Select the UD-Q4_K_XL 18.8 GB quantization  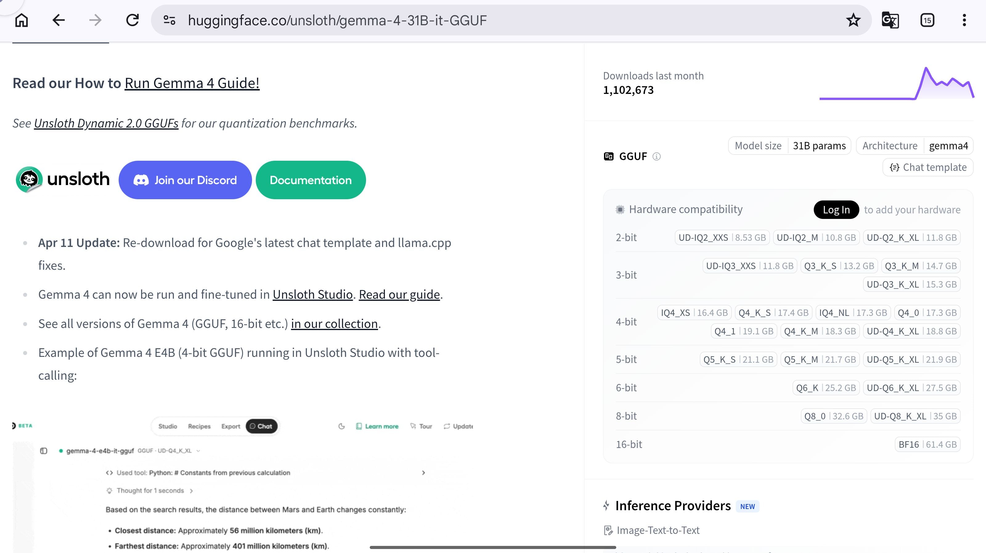[x=912, y=331]
